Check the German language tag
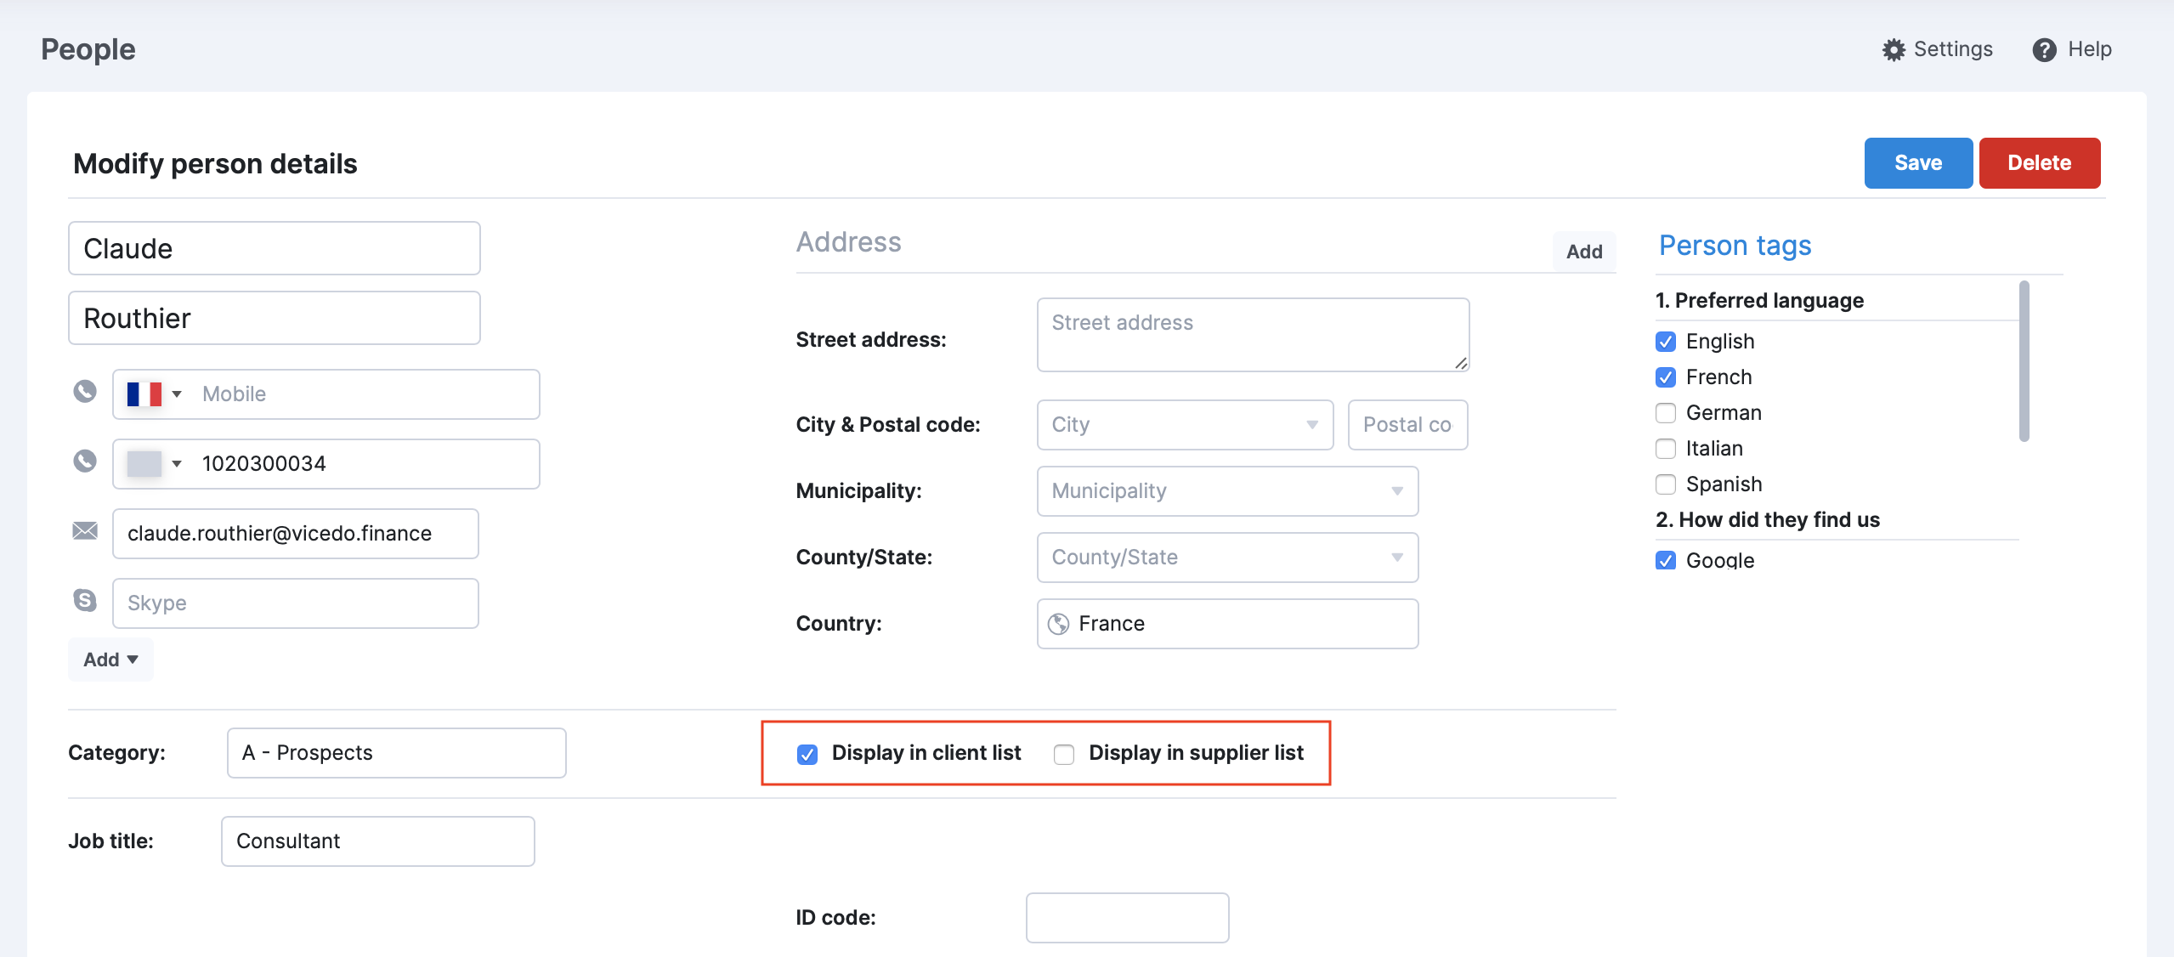This screenshot has width=2174, height=957. (1666, 413)
